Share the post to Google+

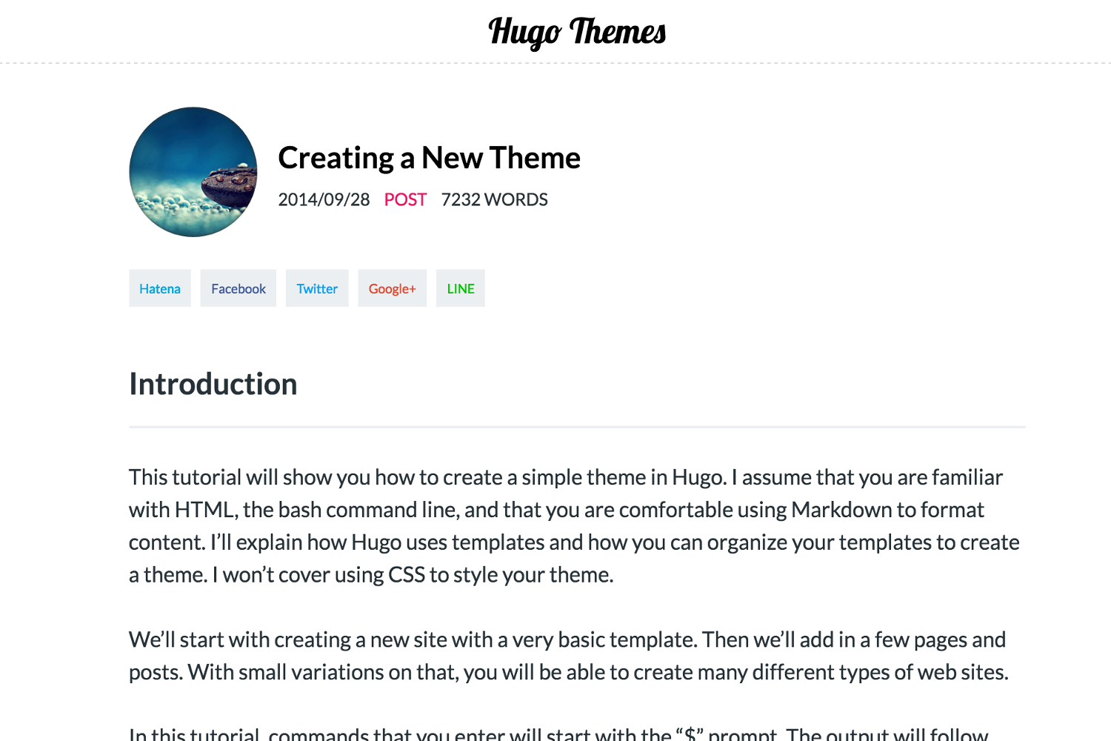click(x=393, y=288)
